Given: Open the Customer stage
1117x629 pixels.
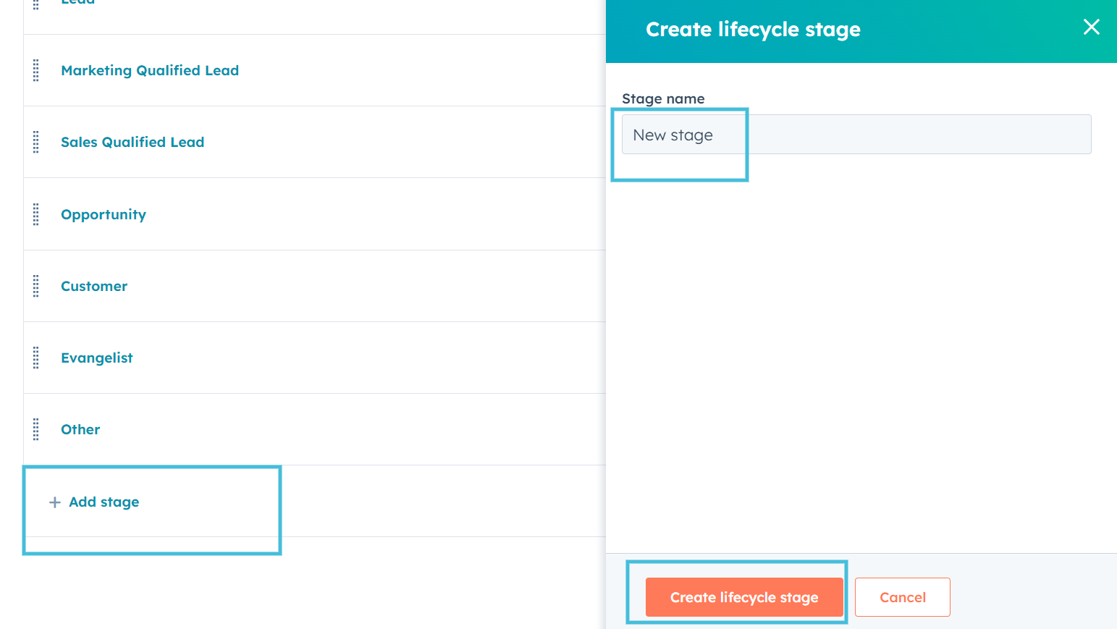Looking at the screenshot, I should point(93,286).
